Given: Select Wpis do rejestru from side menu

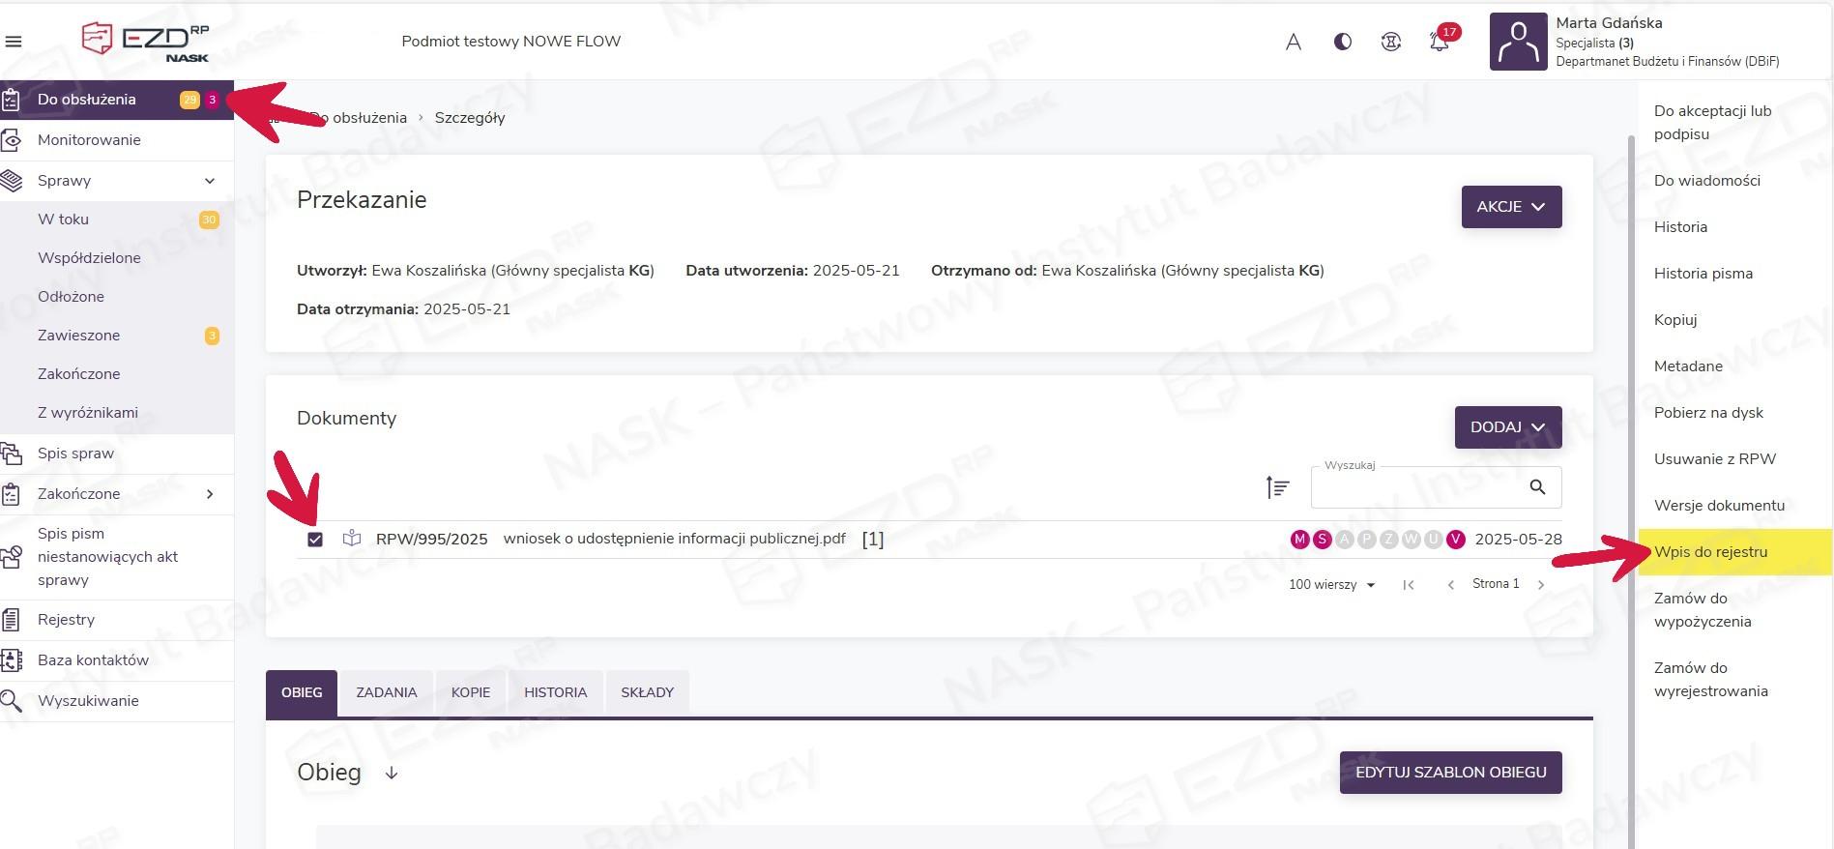Looking at the screenshot, I should click(x=1710, y=552).
